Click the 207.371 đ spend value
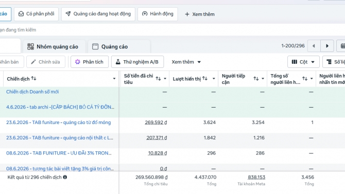This screenshot has height=194, width=345. click(x=157, y=138)
